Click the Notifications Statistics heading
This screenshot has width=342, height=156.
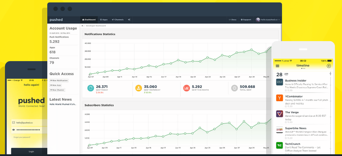pyautogui.click(x=100, y=34)
